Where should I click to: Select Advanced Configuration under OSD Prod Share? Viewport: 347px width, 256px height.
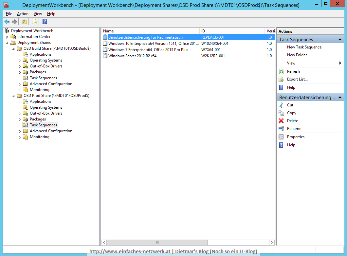point(51,131)
